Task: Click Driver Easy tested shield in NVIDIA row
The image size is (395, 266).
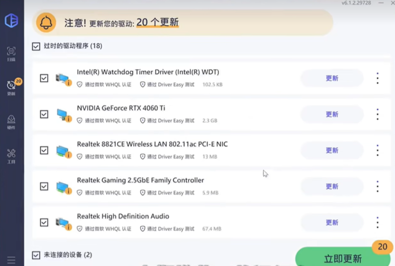Action: pyautogui.click(x=142, y=121)
